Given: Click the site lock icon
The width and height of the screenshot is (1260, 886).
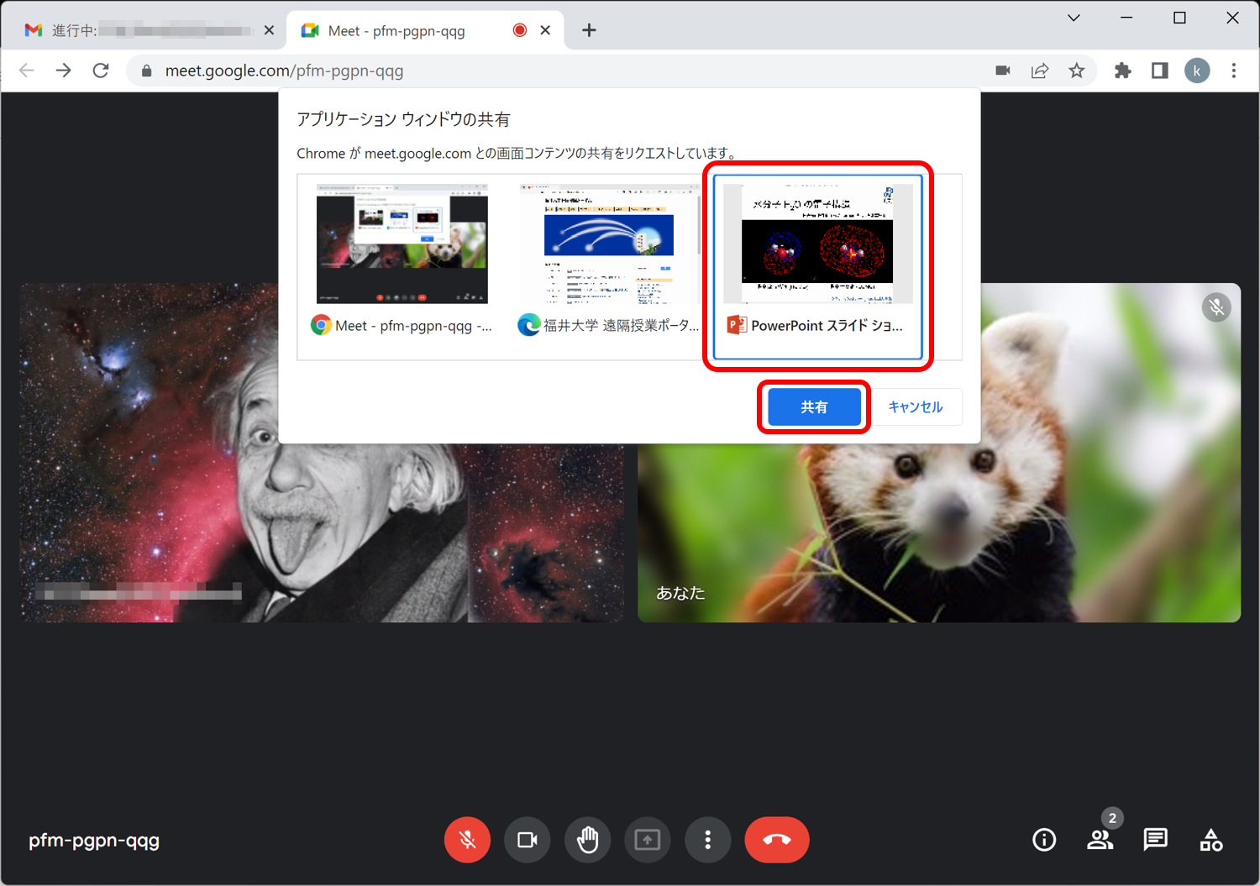Looking at the screenshot, I should 146,71.
